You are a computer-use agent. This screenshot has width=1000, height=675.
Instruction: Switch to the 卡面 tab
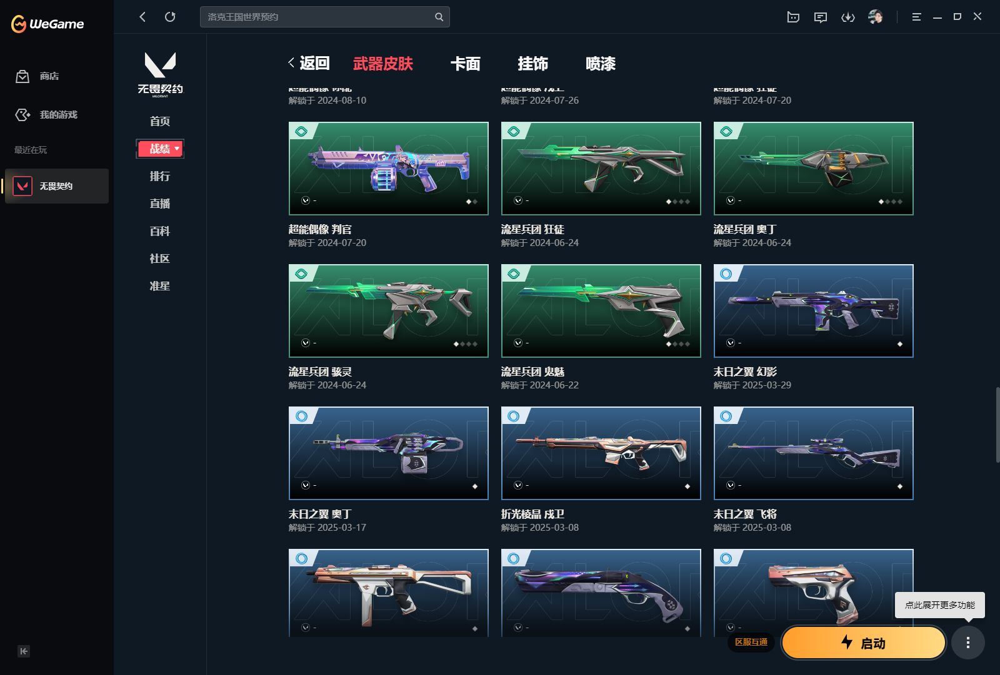(x=465, y=64)
